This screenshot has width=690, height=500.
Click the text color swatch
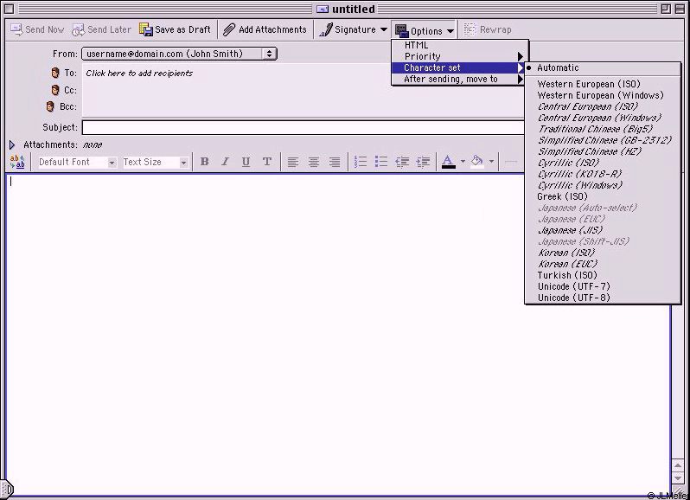[448, 162]
